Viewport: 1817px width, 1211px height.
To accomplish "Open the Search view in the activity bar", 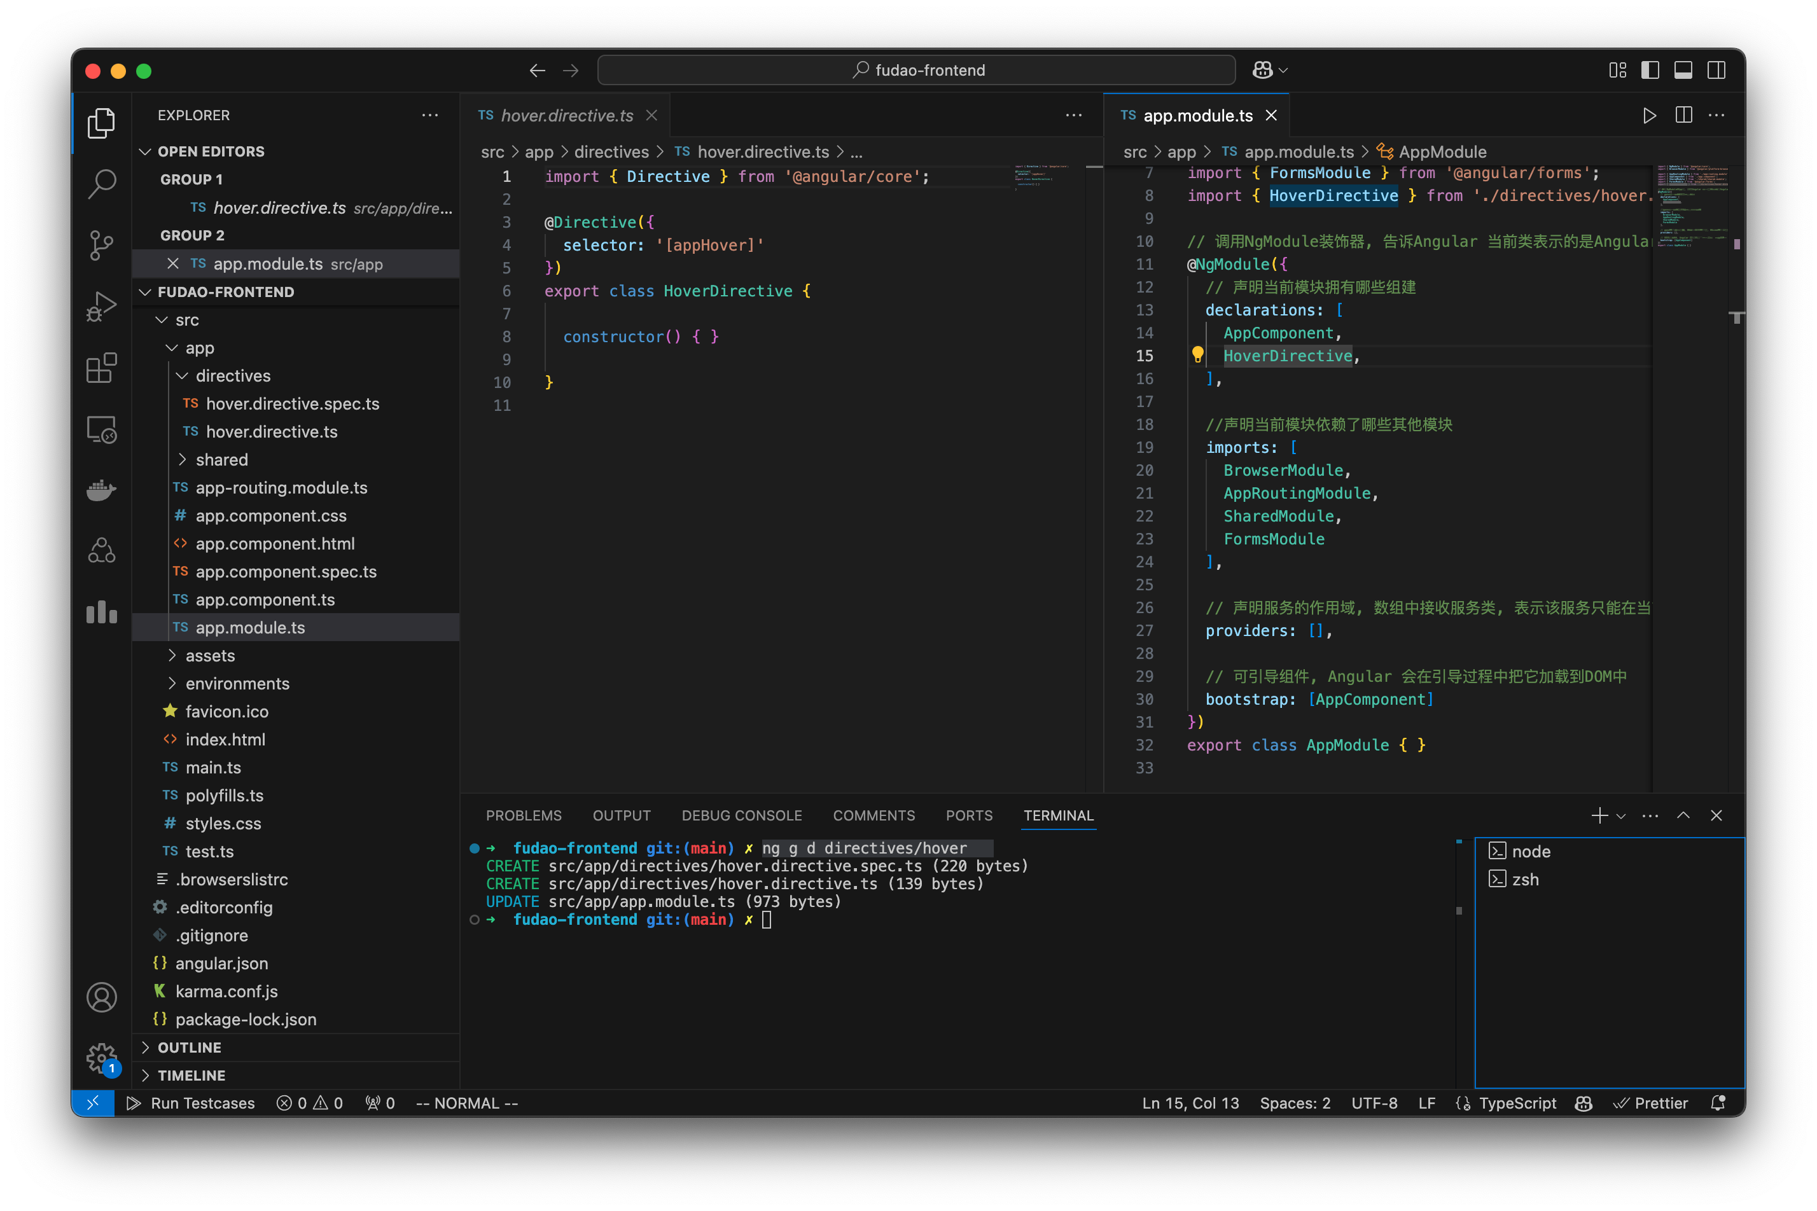I will pyautogui.click(x=101, y=184).
